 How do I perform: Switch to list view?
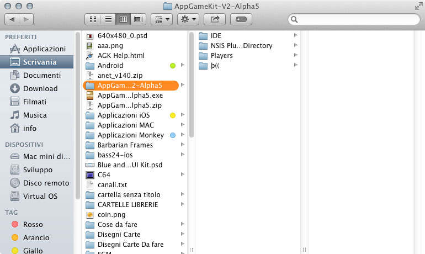pos(108,19)
